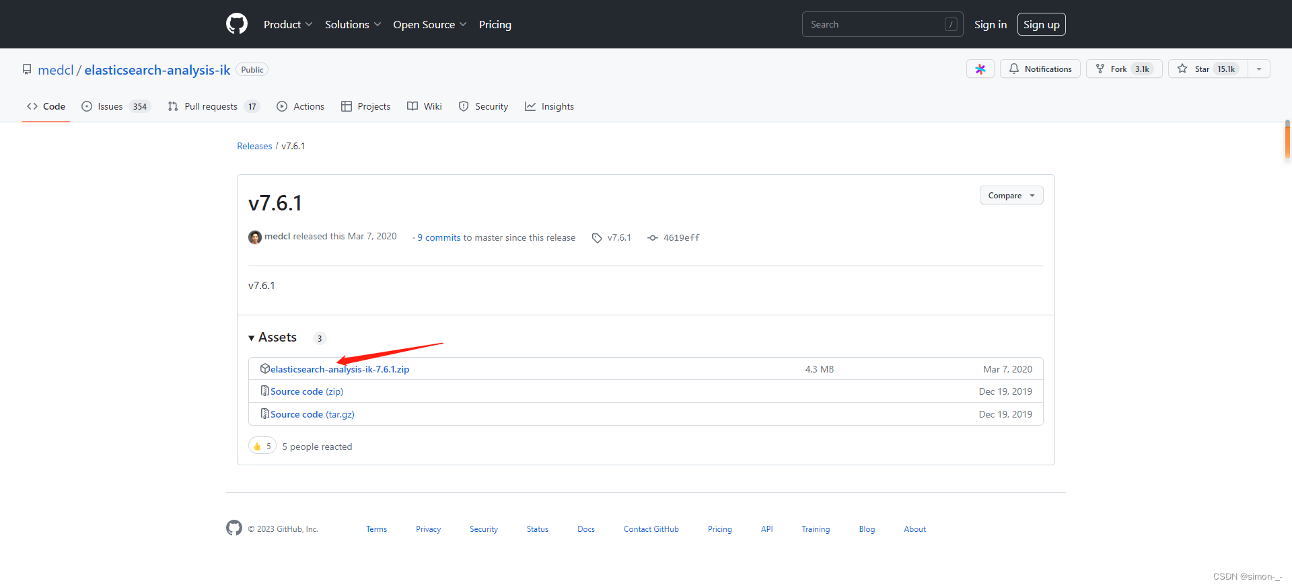This screenshot has width=1292, height=587.
Task: Open the dropdown arrow beside Star
Action: [1259, 69]
